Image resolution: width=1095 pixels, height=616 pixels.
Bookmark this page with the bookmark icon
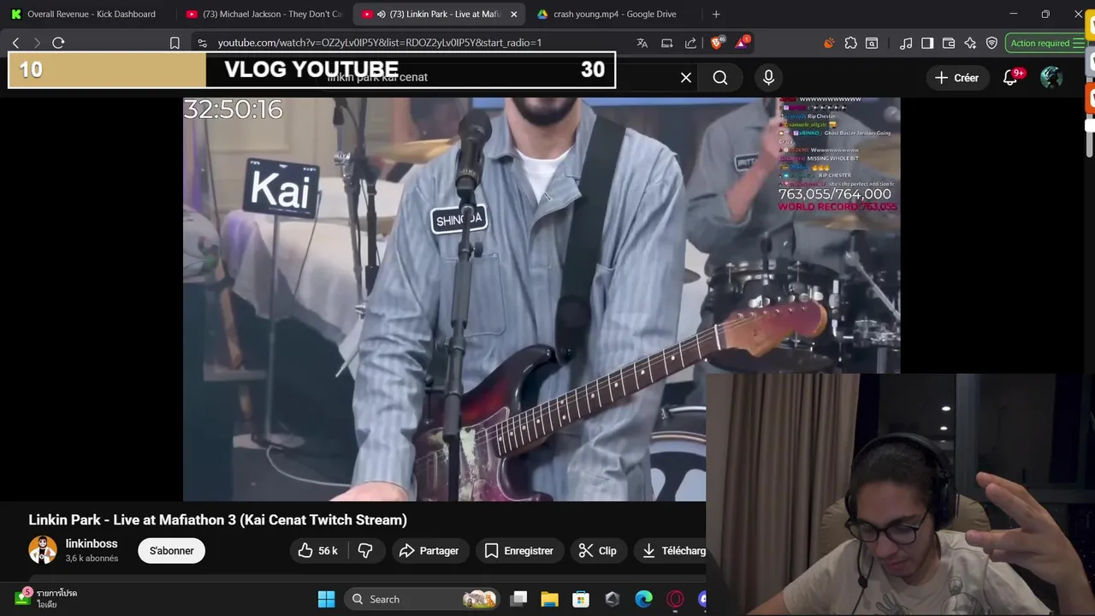click(175, 43)
